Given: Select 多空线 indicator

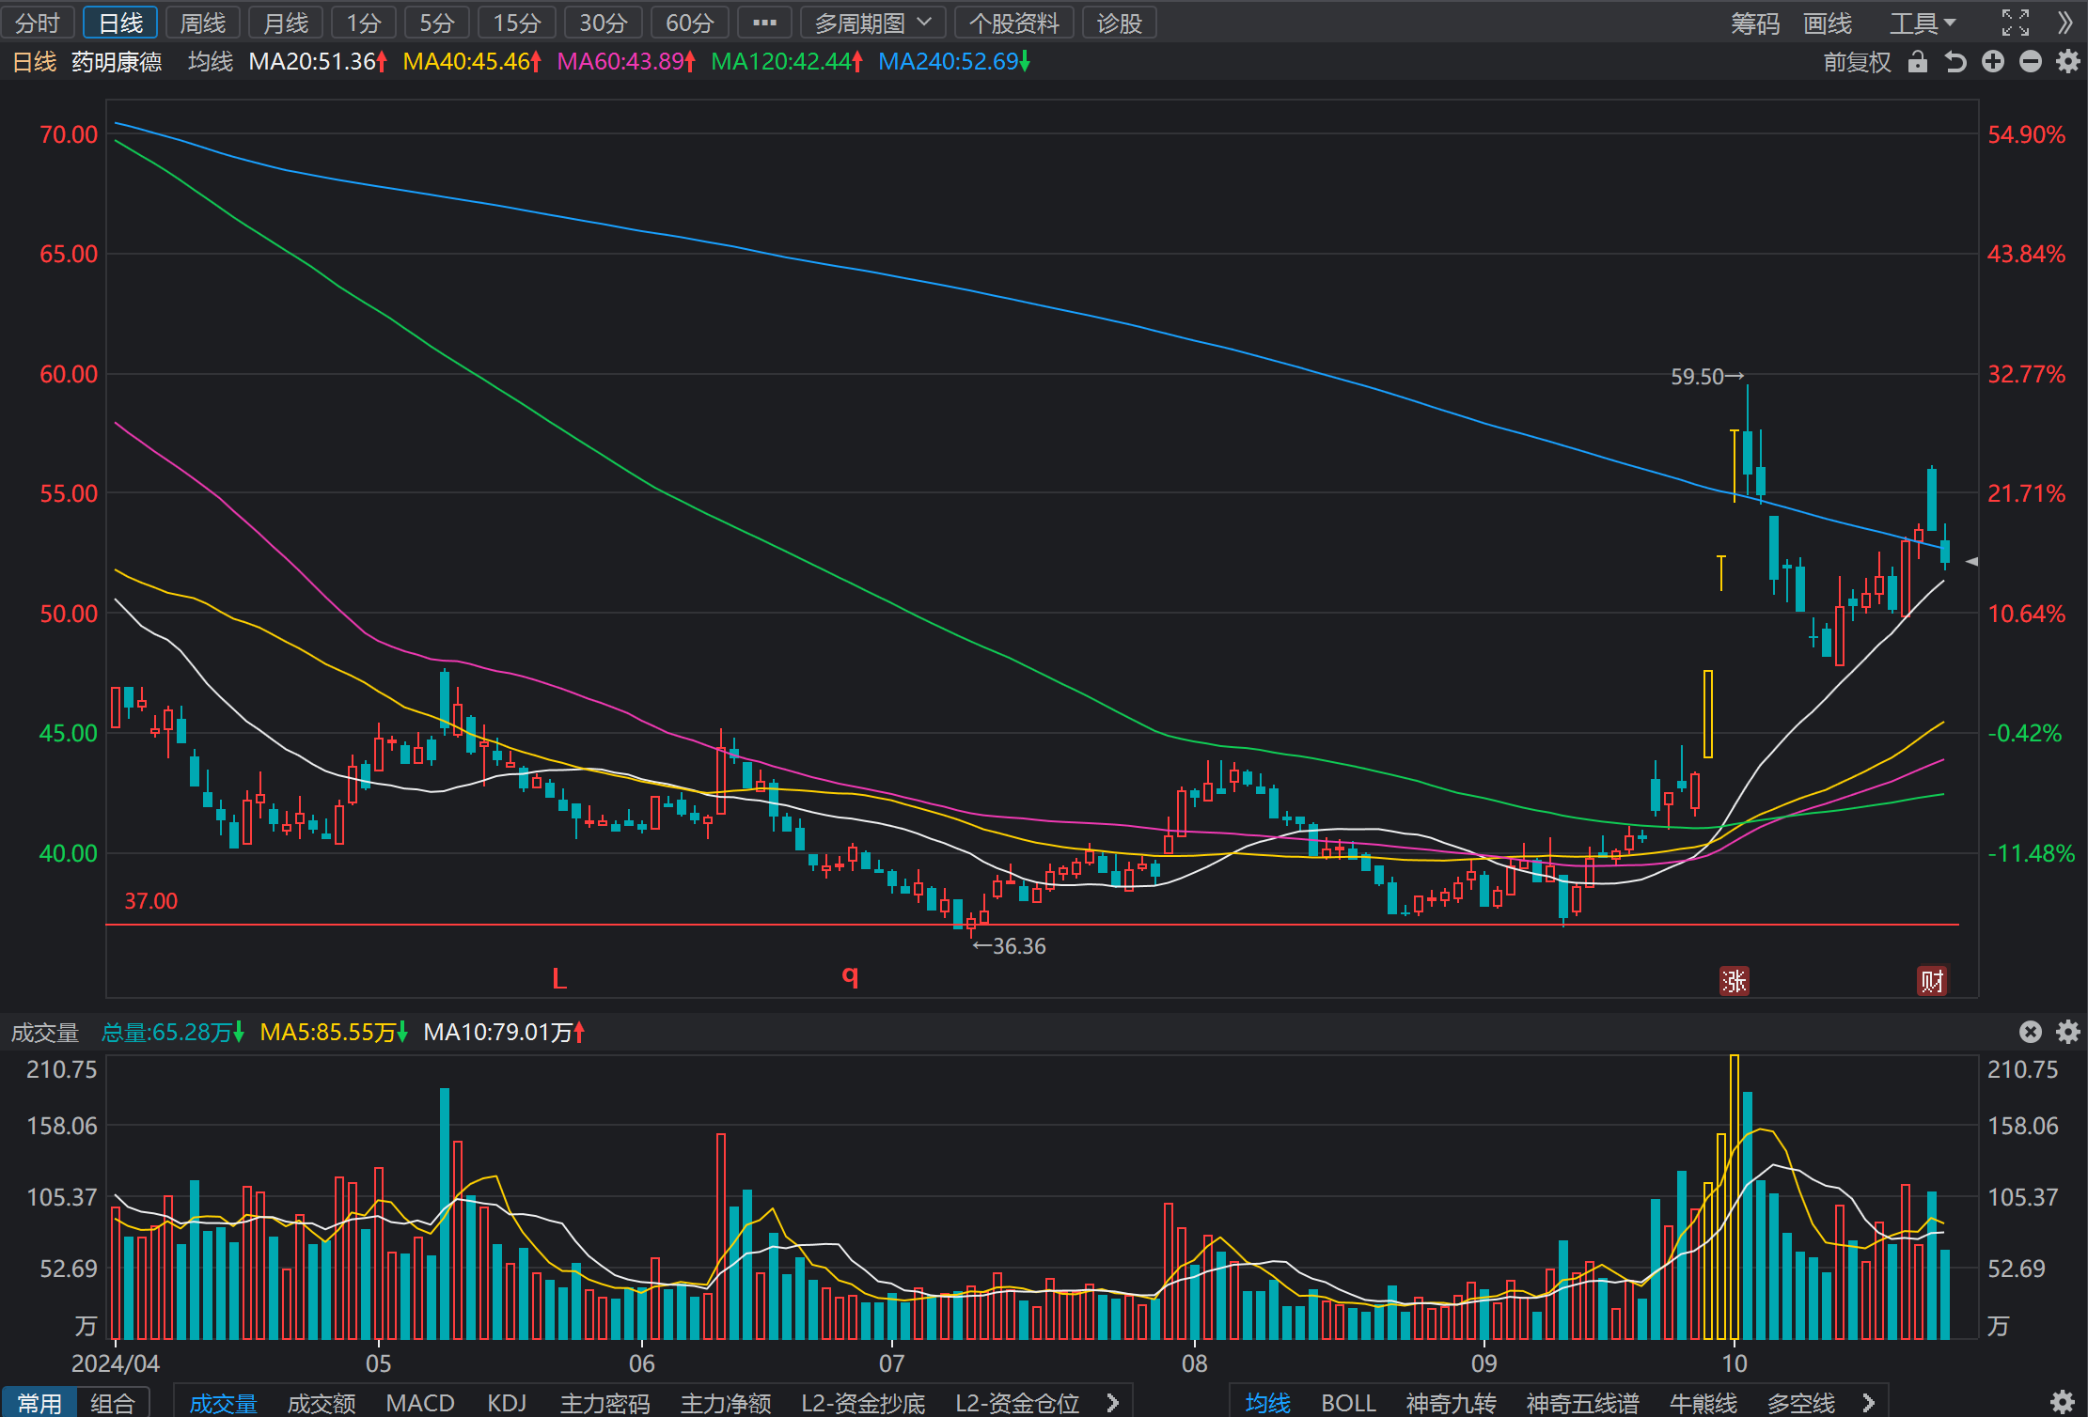Looking at the screenshot, I should pyautogui.click(x=1801, y=1403).
